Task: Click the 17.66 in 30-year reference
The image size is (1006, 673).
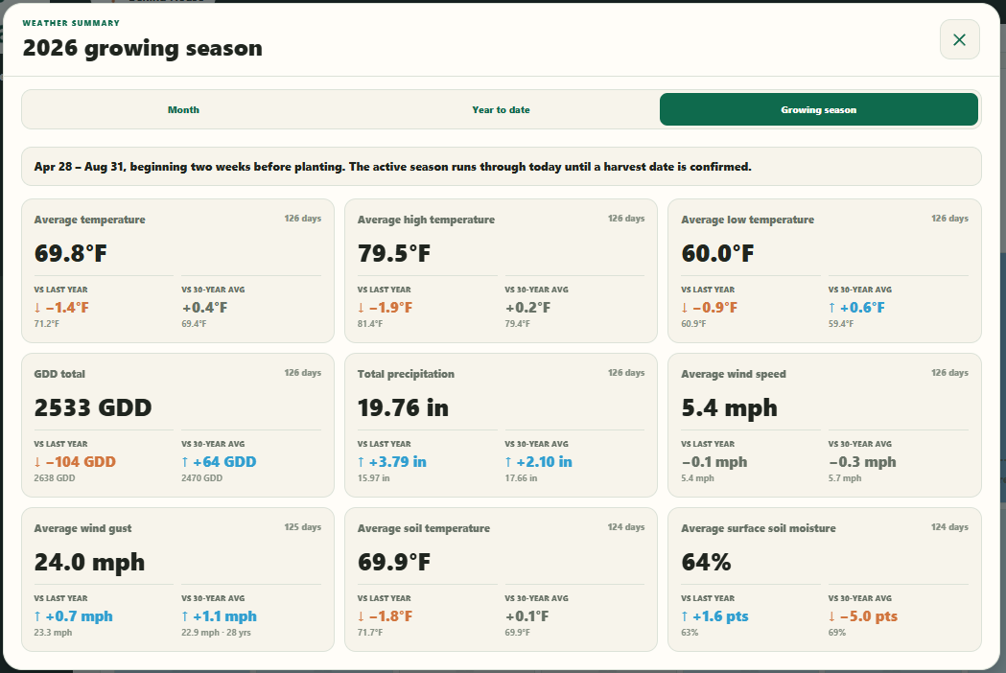Action: pyautogui.click(x=521, y=478)
